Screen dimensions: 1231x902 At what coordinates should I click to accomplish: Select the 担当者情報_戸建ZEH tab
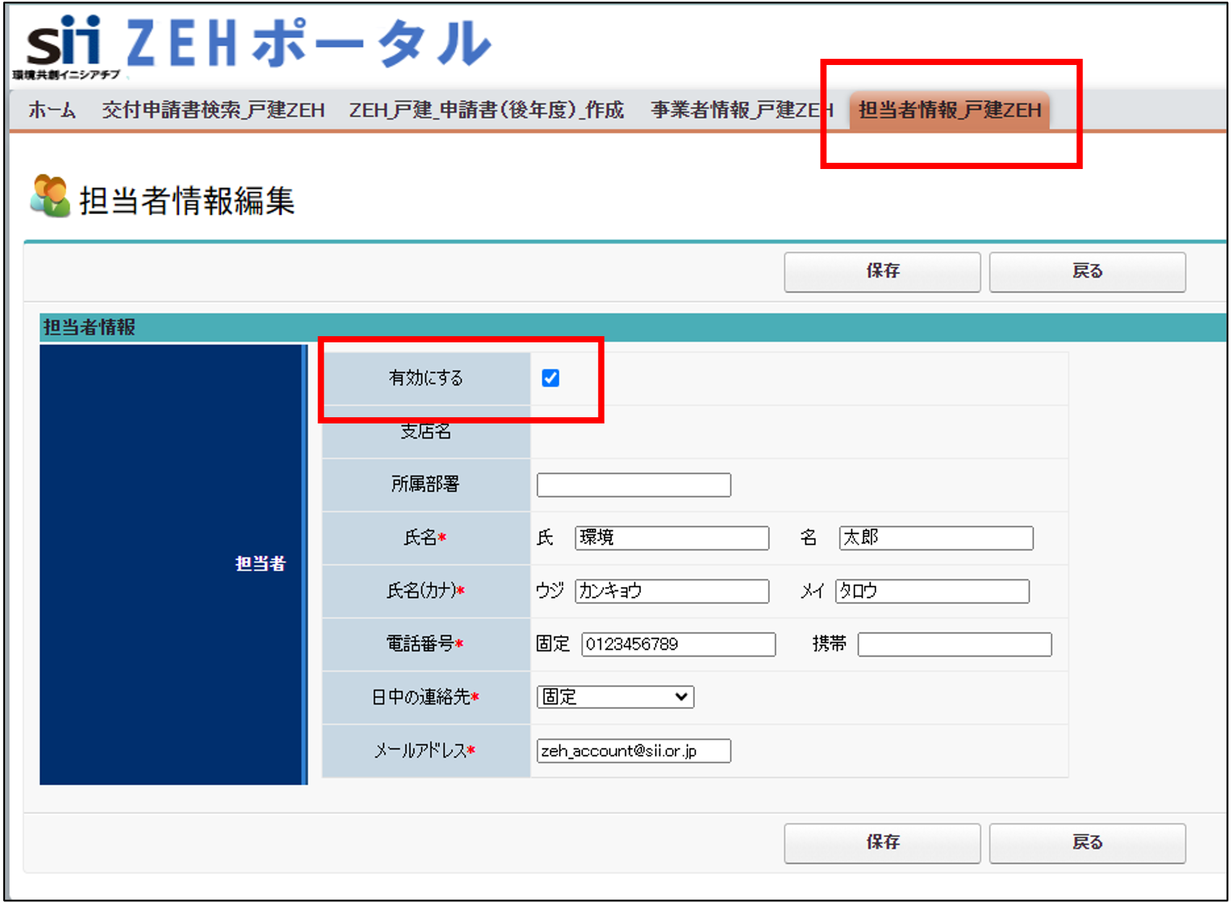[949, 110]
